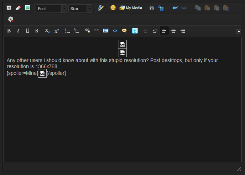
Task: Undo the last edit
Action: point(175,8)
